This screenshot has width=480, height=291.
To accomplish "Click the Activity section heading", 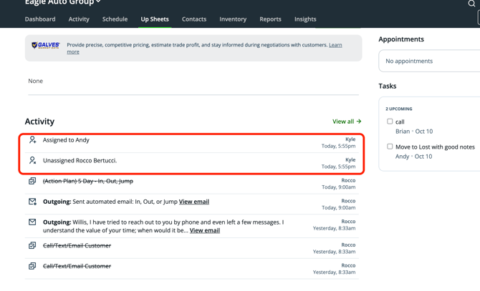I will pyautogui.click(x=39, y=122).
